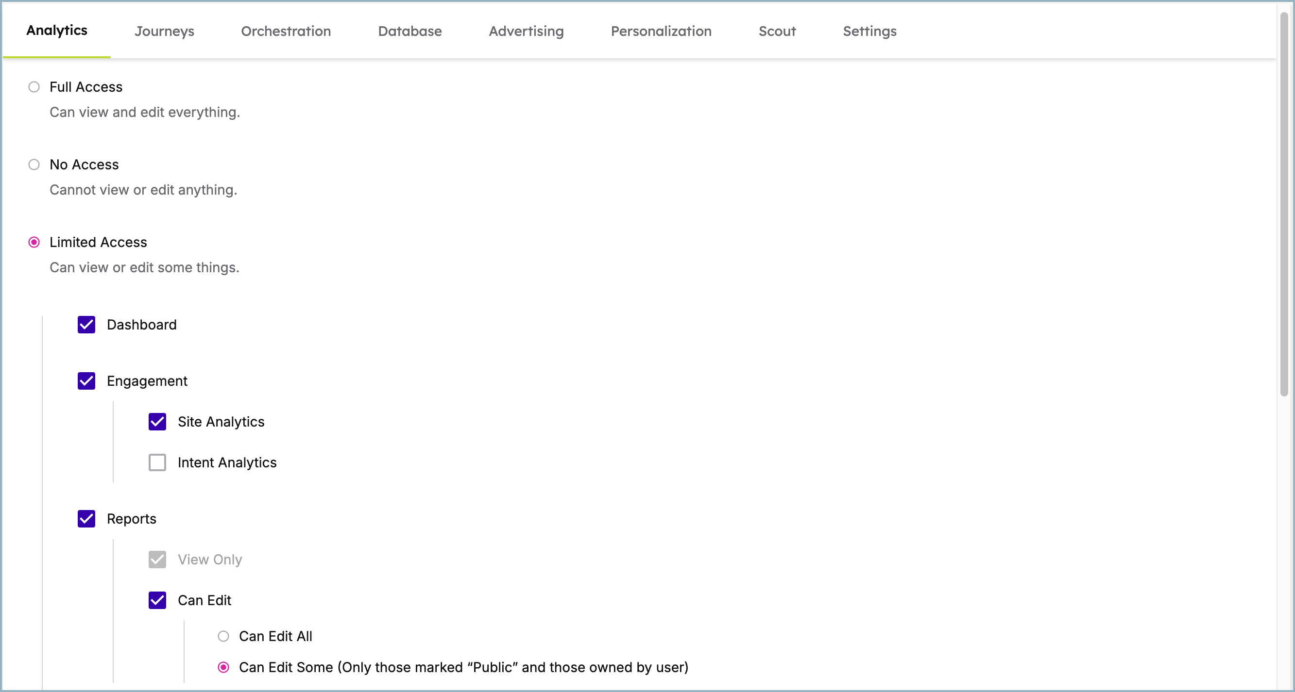Image resolution: width=1295 pixels, height=692 pixels.
Task: Select the Limited Access radio button
Action: (x=34, y=243)
